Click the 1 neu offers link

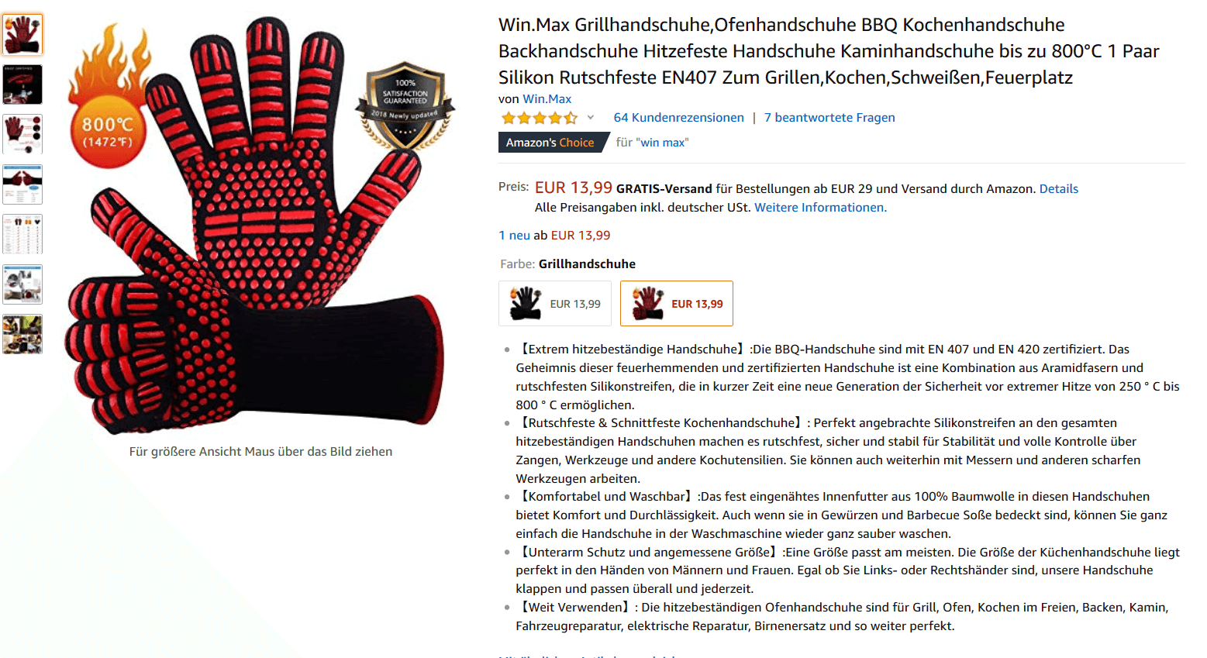coord(514,236)
